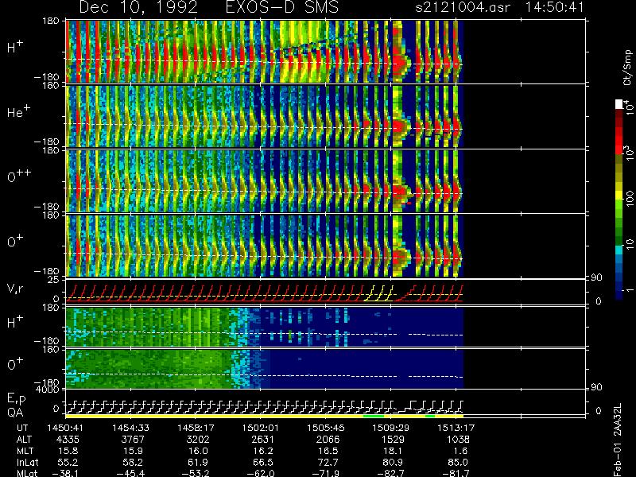Click the MLat value '-81.7'
This screenshot has height=477, width=636.
click(x=455, y=473)
